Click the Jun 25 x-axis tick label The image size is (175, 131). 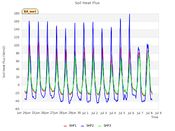[31, 113]
